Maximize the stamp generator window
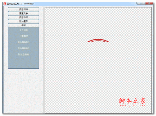The width and height of the screenshot is (156, 116). [143, 3]
